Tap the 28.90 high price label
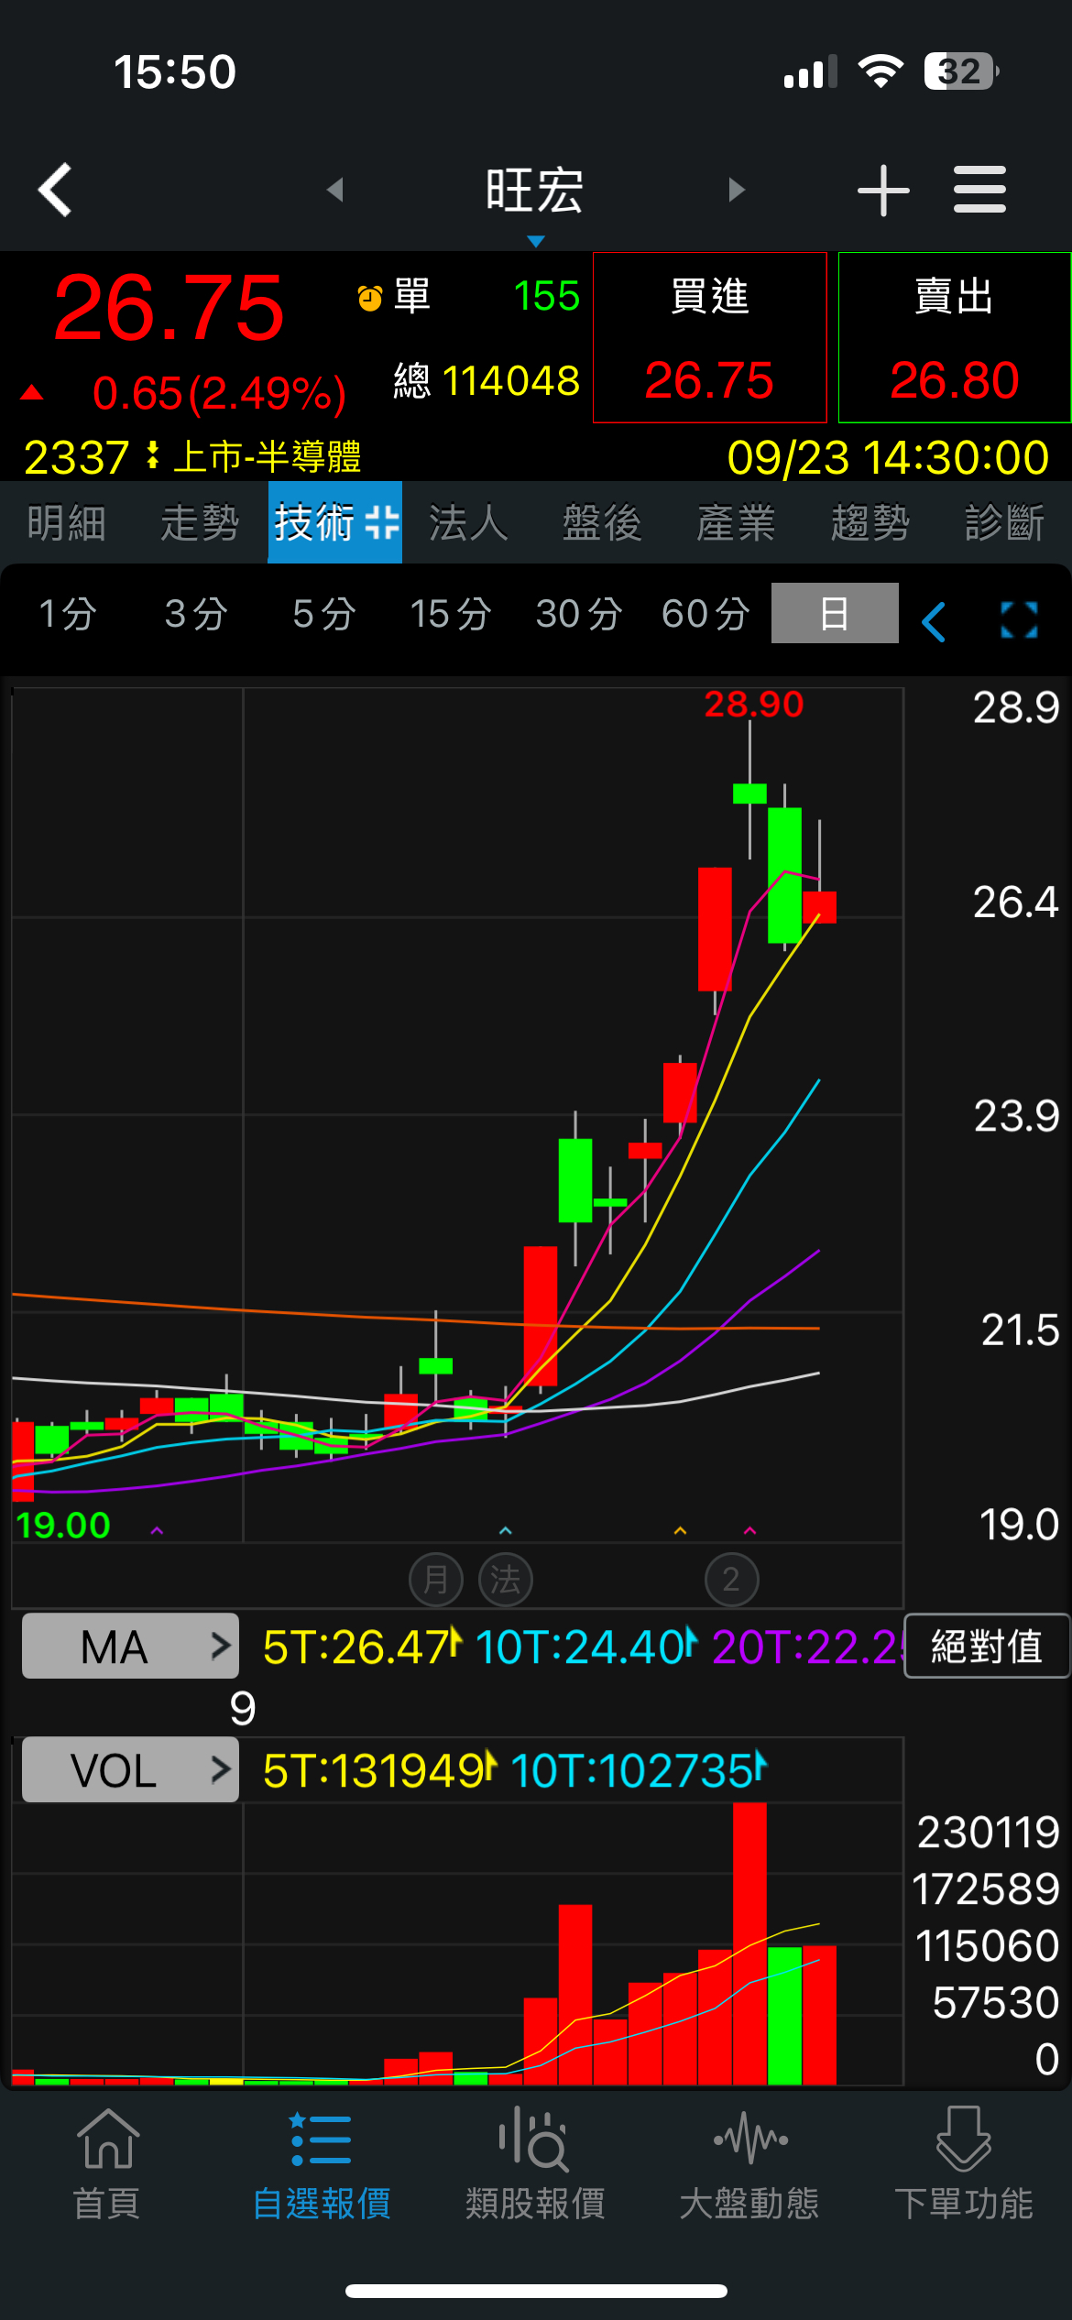 pos(753,705)
